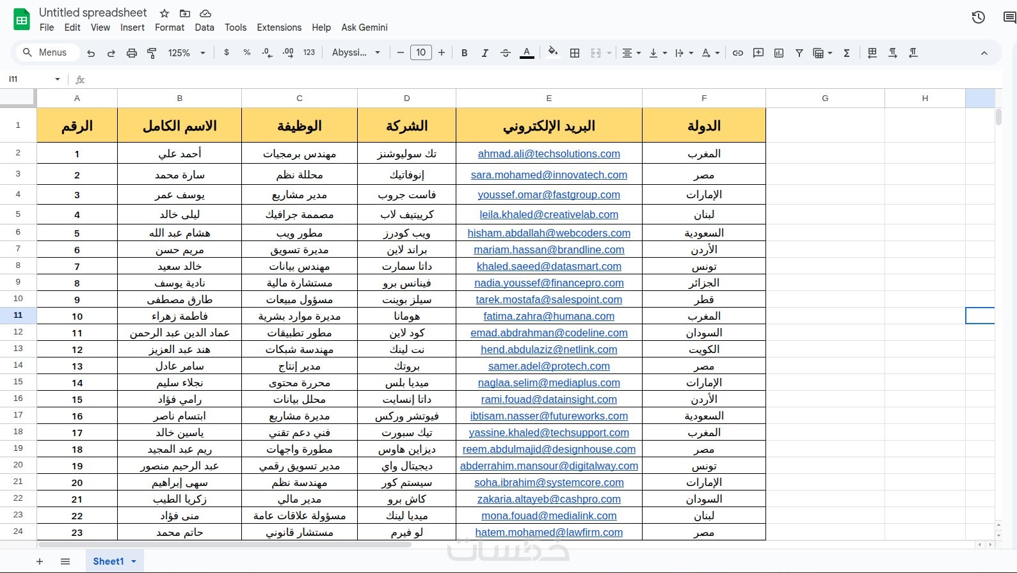The image size is (1017, 573).
Task: Open the vertical align dropdown
Action: tap(658, 53)
